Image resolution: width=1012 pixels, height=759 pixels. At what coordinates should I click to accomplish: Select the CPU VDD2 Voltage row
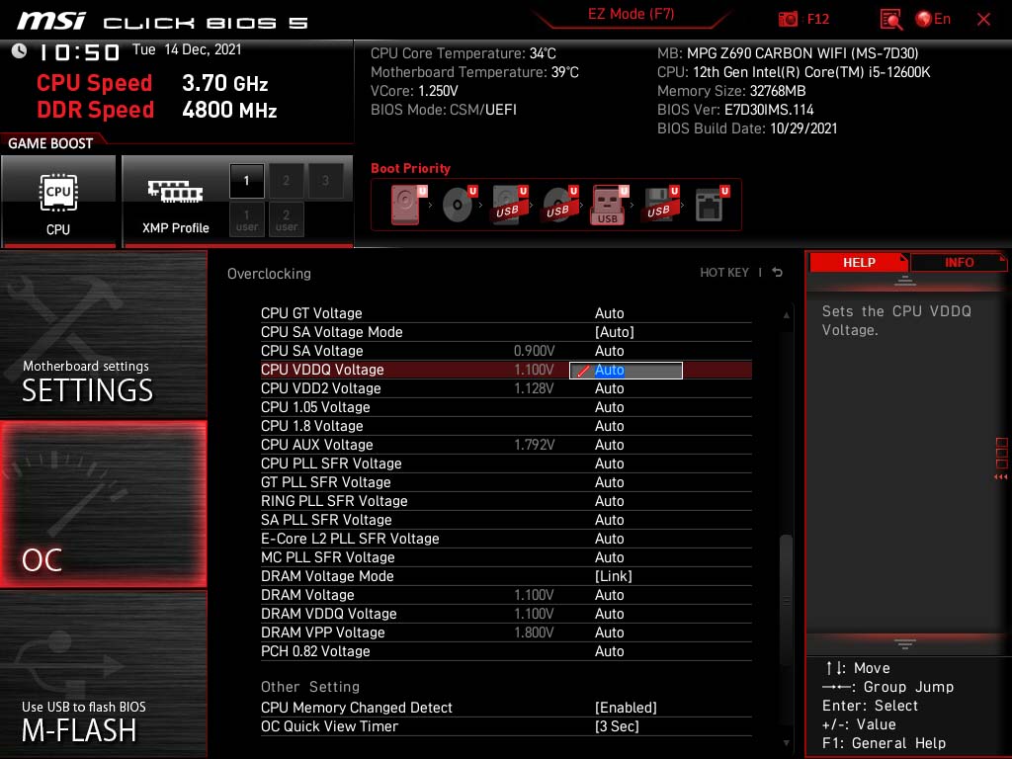click(506, 387)
